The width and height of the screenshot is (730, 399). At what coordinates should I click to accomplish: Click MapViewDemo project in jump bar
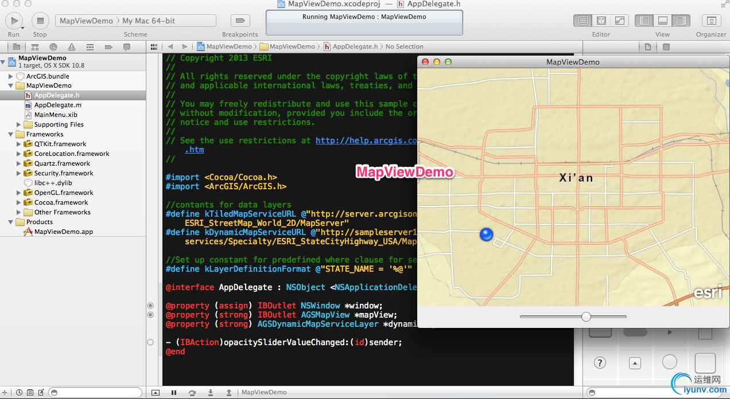coord(224,46)
